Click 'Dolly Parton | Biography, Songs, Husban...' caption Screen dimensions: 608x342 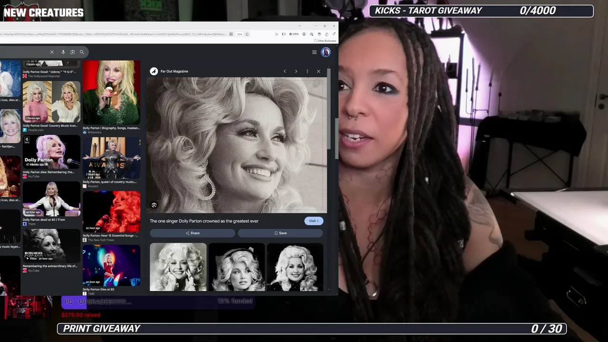tap(111, 128)
